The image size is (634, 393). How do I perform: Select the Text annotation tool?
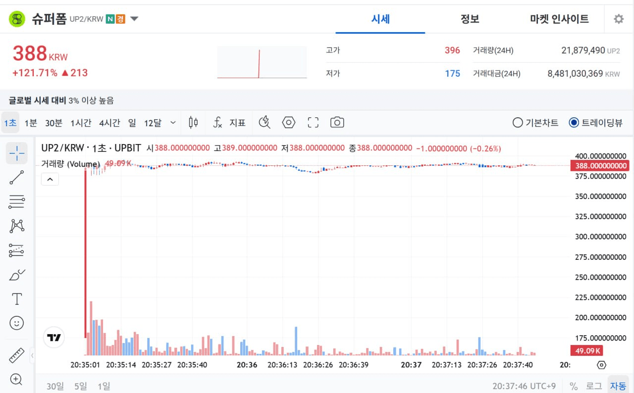click(x=17, y=299)
